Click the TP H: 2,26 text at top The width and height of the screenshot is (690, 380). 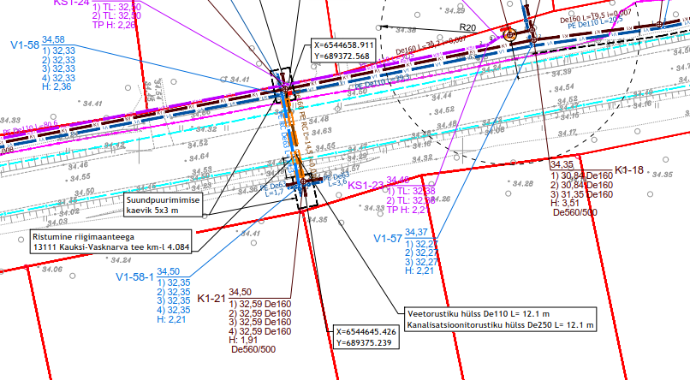(x=114, y=25)
